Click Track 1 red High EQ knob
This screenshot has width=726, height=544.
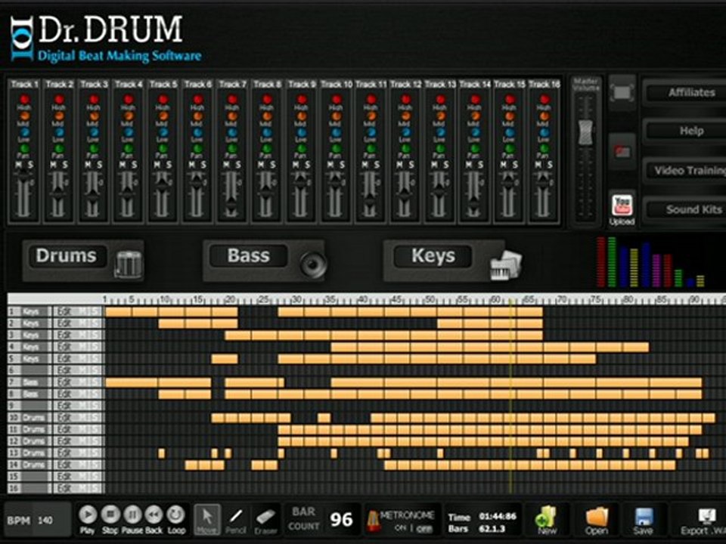24,100
